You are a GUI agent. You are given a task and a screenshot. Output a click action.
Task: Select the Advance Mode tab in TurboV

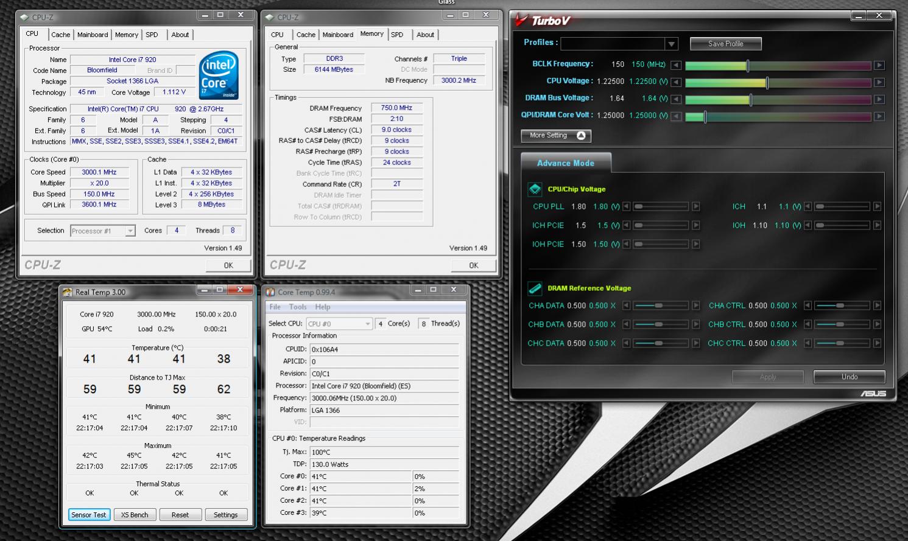[x=566, y=163]
